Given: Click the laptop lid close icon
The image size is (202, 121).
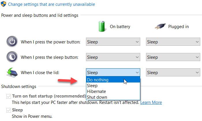Looking at the screenshot, I should click(12, 72).
